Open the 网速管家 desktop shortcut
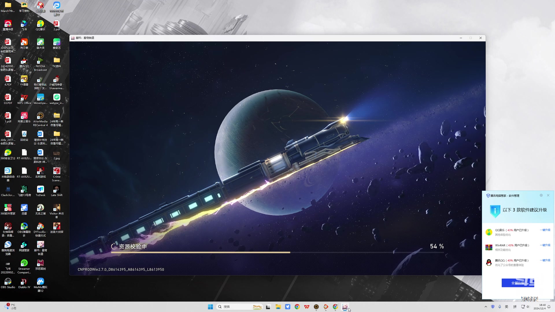This screenshot has height=312, width=555. [x=24, y=246]
